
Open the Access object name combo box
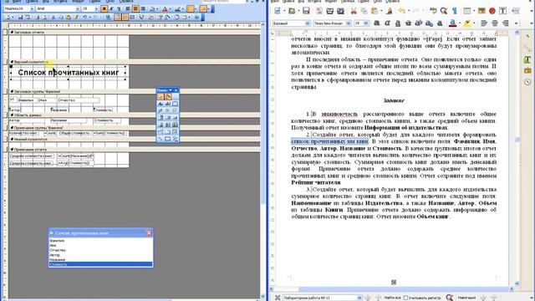pos(32,8)
